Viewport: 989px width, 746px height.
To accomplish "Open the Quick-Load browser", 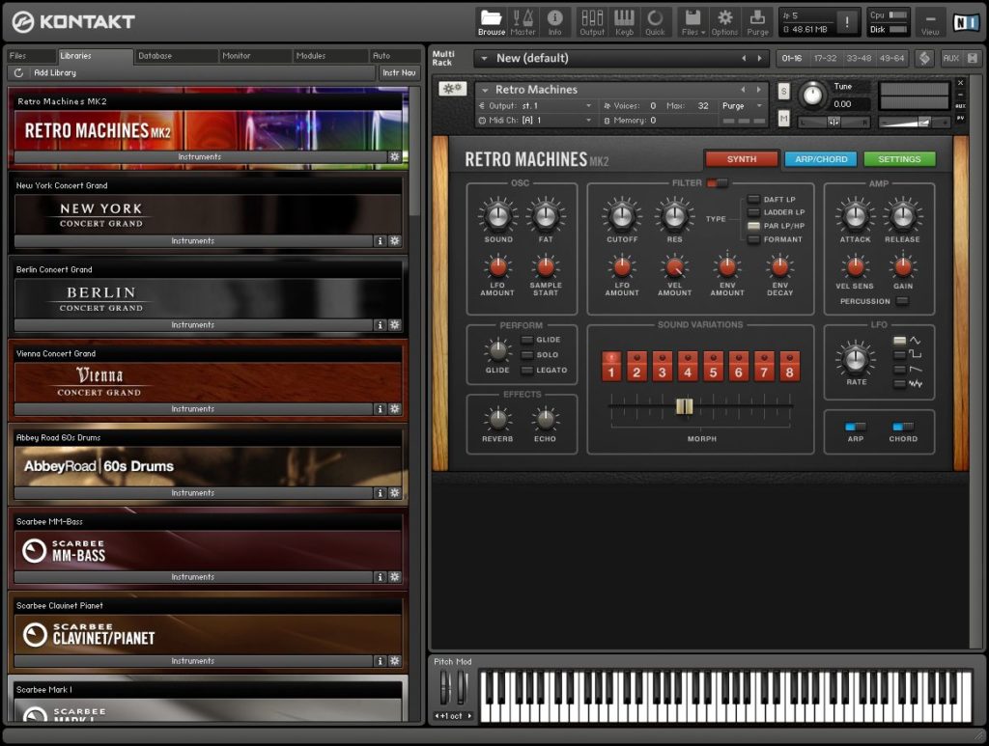I will [655, 21].
